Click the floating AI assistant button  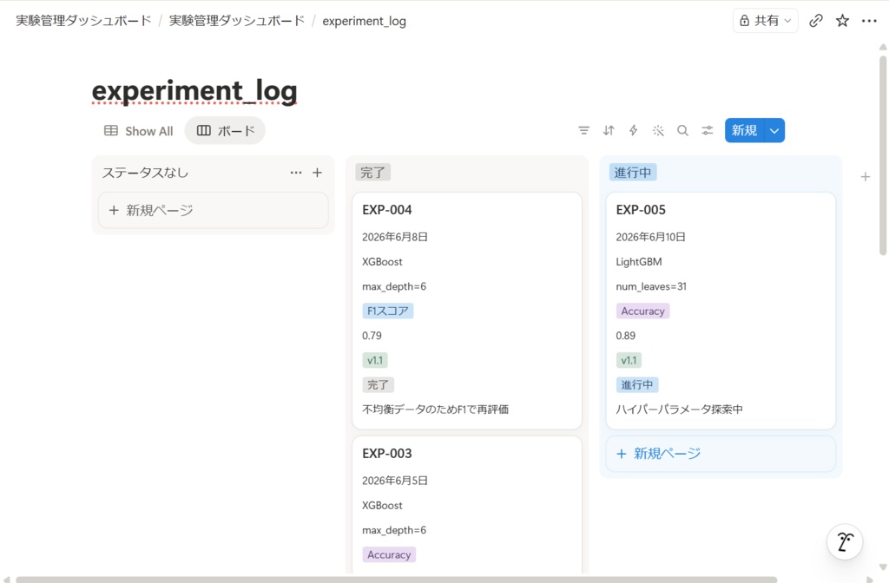point(845,541)
